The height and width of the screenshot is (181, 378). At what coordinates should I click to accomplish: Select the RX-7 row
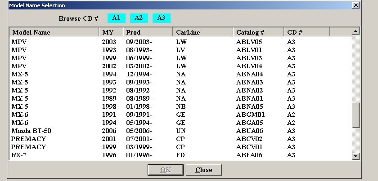pyautogui.click(x=181, y=155)
